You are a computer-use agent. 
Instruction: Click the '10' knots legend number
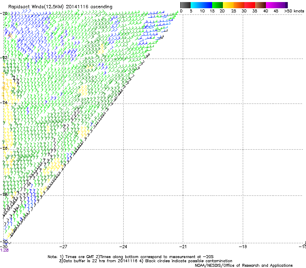202,11
